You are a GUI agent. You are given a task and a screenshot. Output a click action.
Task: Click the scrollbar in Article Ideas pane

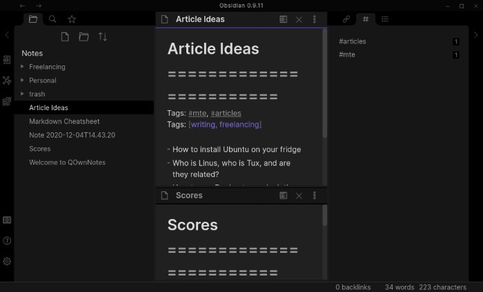(325, 83)
